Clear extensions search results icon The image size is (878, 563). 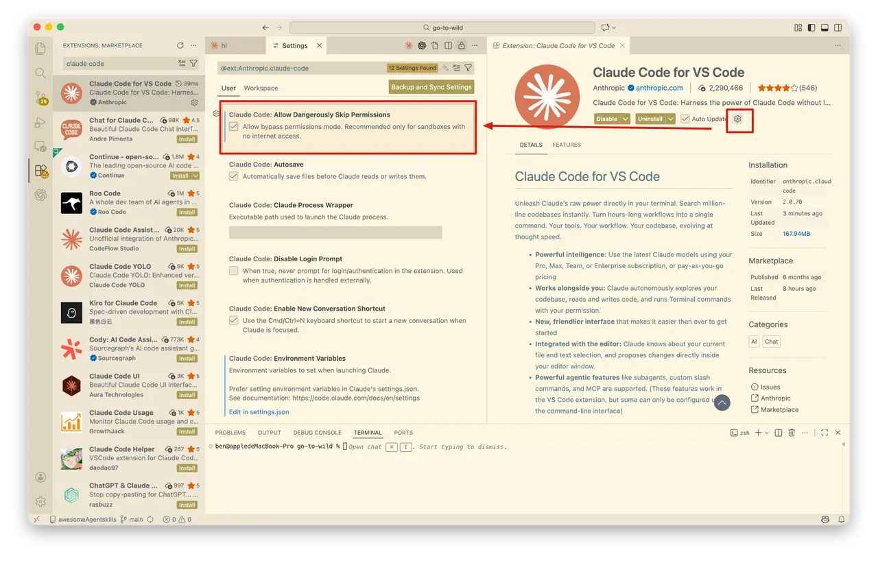(182, 63)
